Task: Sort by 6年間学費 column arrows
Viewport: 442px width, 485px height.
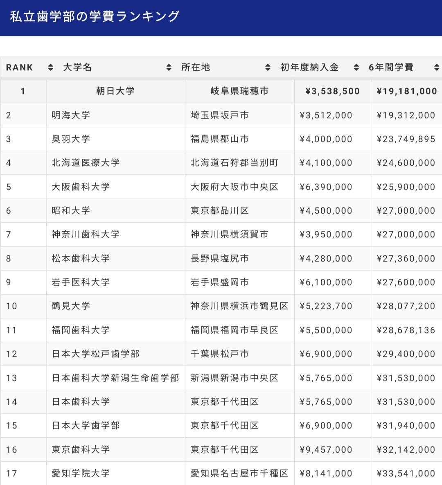Action: [x=436, y=68]
